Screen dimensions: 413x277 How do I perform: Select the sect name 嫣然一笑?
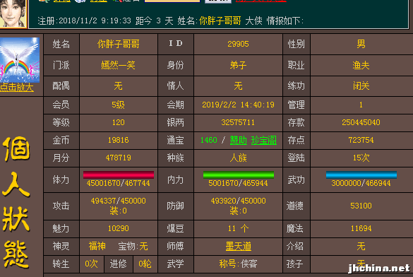pos(119,65)
